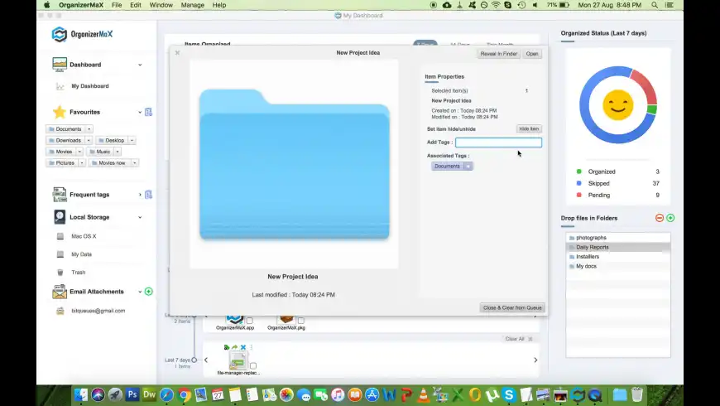Click the My Dashboard chart icon
The width and height of the screenshot is (720, 406).
[x=60, y=86]
